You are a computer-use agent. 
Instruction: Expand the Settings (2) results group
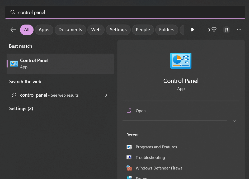[21, 109]
